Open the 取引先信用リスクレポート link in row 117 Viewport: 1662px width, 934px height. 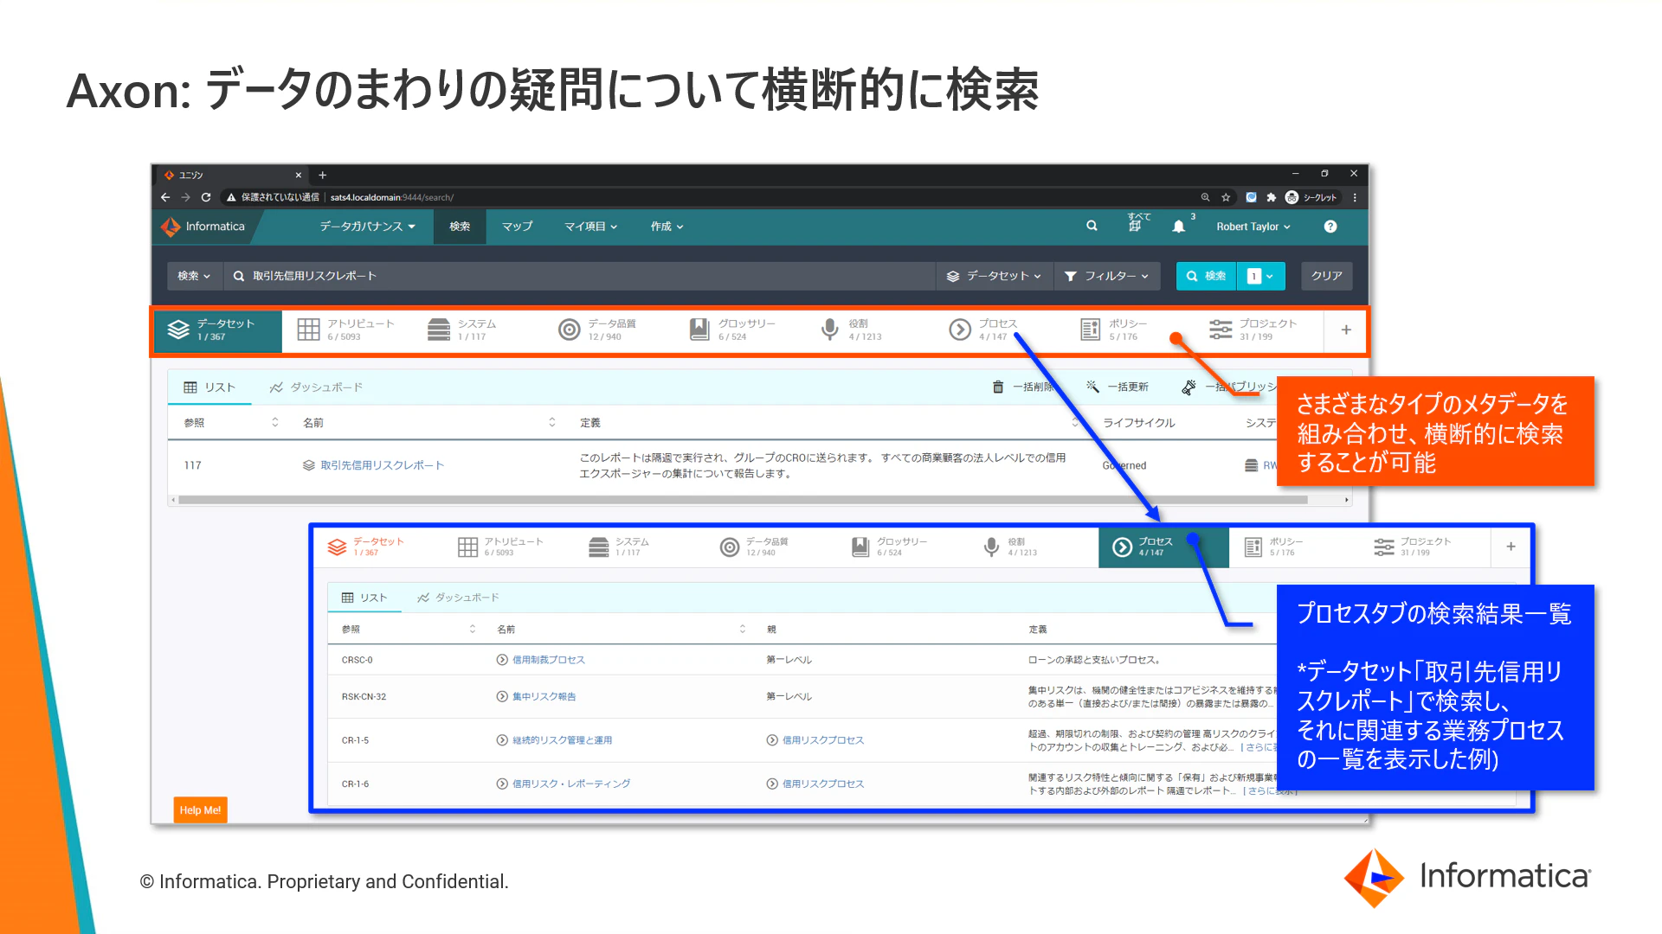pos(382,465)
